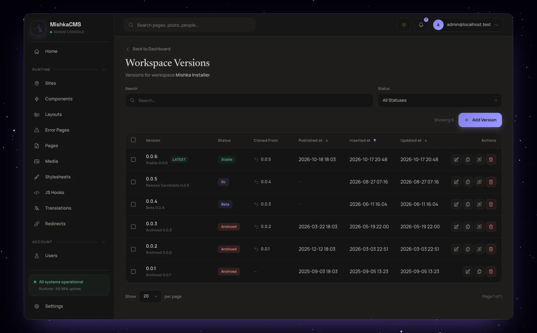Sort table by Updated at column
The image size is (537, 333).
tap(414, 140)
